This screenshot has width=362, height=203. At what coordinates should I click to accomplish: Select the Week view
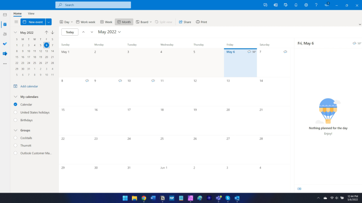pyautogui.click(x=106, y=22)
